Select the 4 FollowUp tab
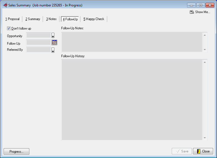This screenshot has width=217, height=158. pos(70,19)
